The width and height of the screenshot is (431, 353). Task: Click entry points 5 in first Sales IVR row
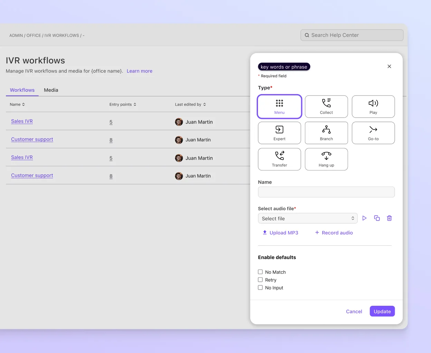[x=111, y=122]
